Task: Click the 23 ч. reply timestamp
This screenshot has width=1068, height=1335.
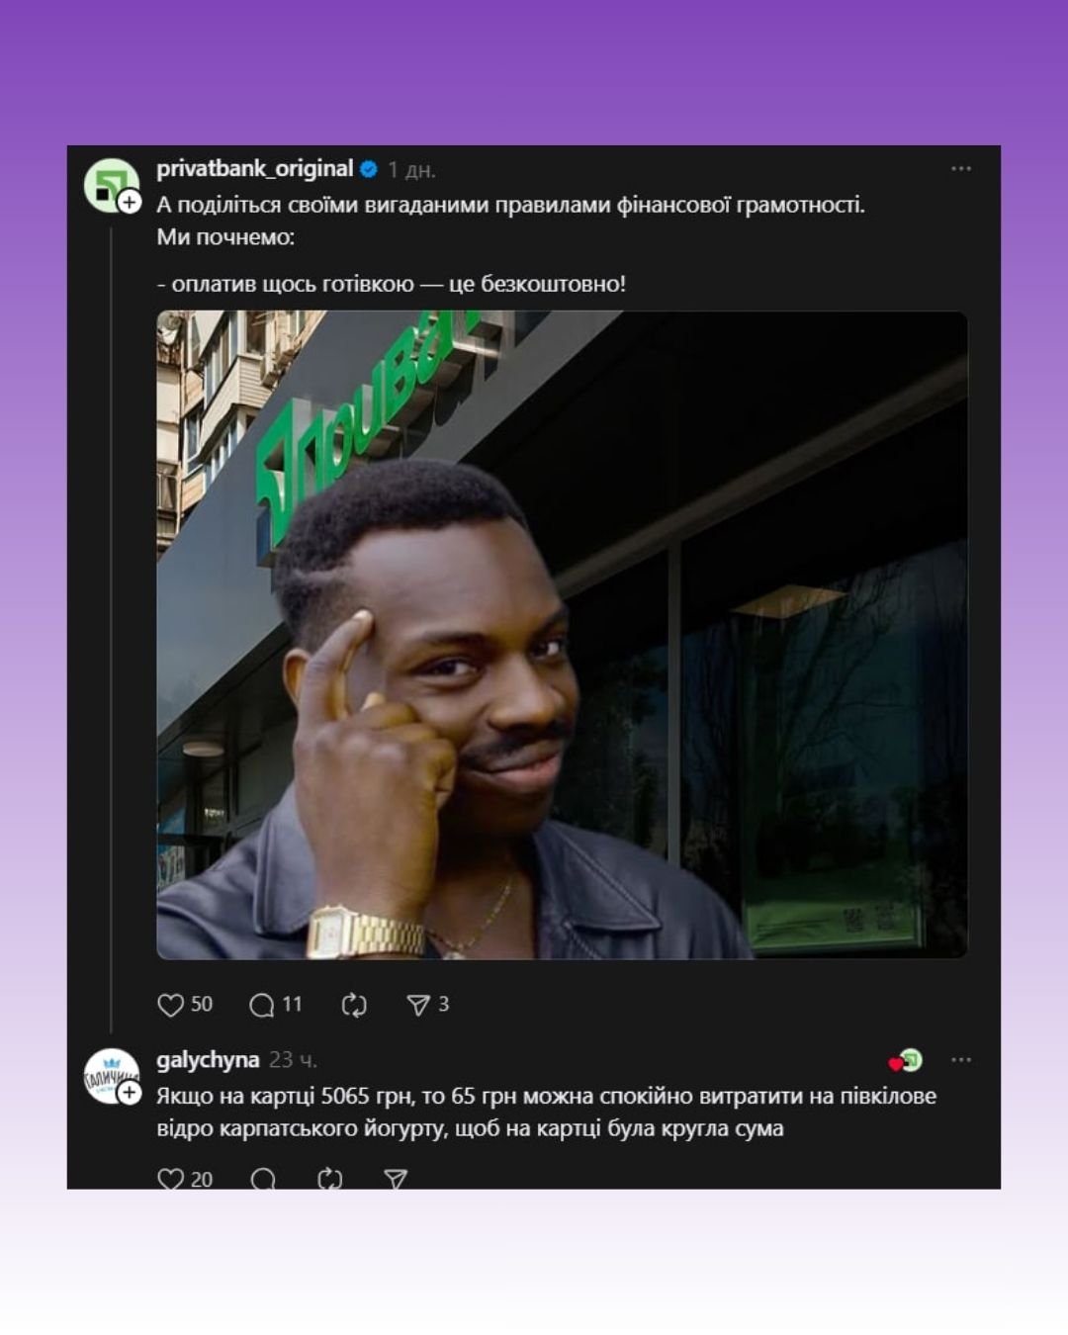Action: [293, 1060]
